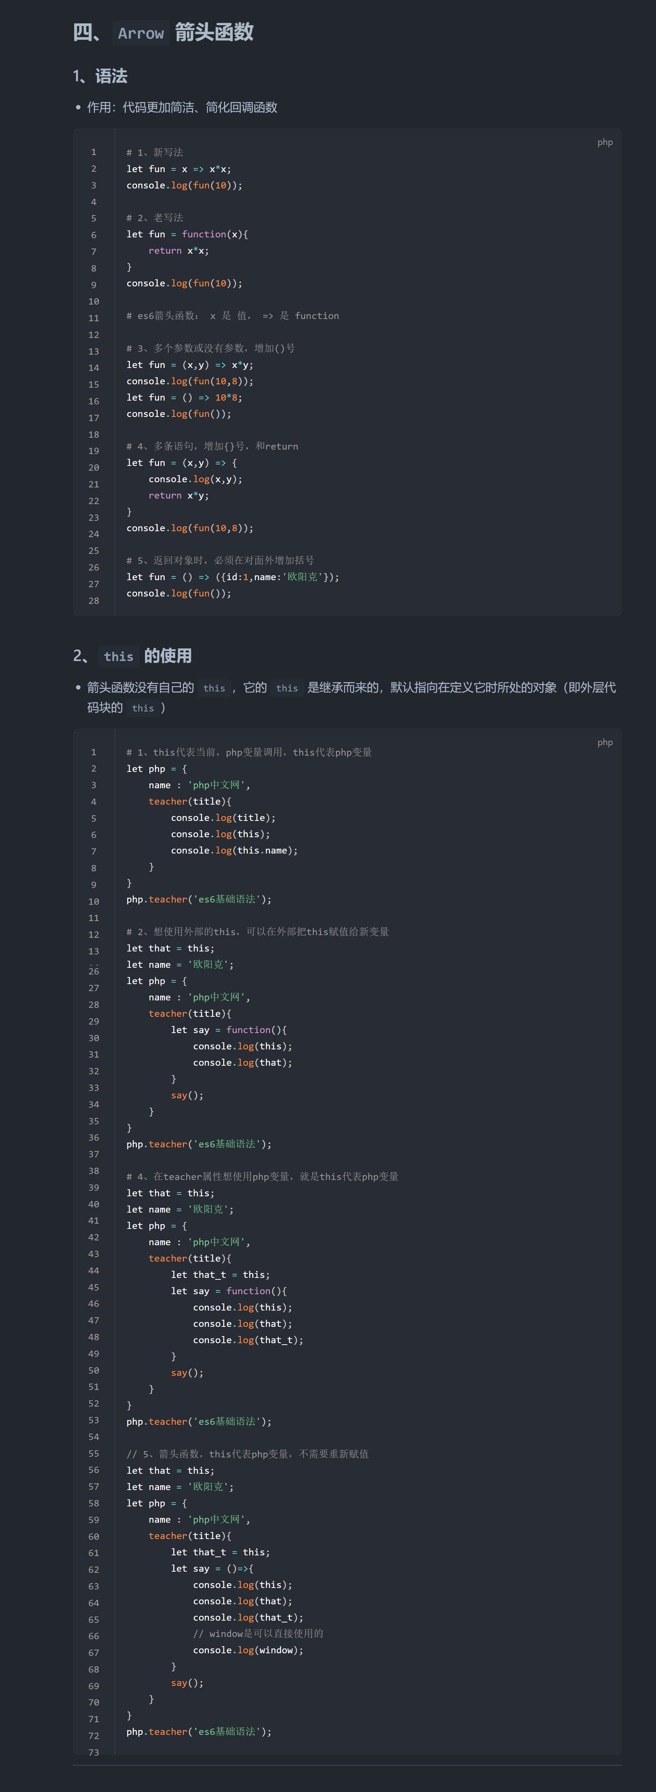Click the 'php' label on the syntax code block
Viewport: 656px width, 1792px height.
click(604, 142)
